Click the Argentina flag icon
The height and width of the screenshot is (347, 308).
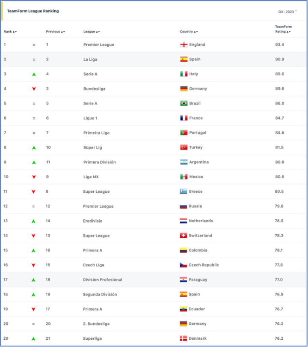pyautogui.click(x=184, y=162)
